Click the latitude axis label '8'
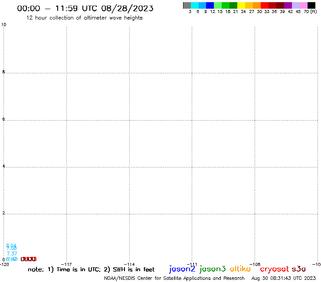321x282 pixels. click(x=3, y=72)
